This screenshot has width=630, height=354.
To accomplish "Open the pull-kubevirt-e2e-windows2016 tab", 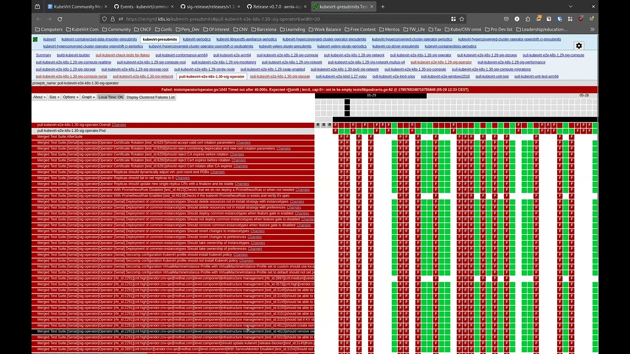I will click(x=445, y=77).
